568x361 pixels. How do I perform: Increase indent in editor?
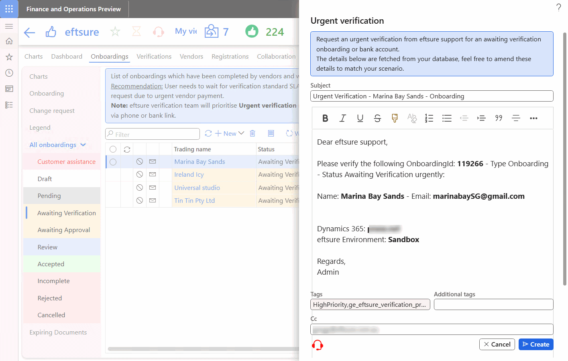coord(481,118)
